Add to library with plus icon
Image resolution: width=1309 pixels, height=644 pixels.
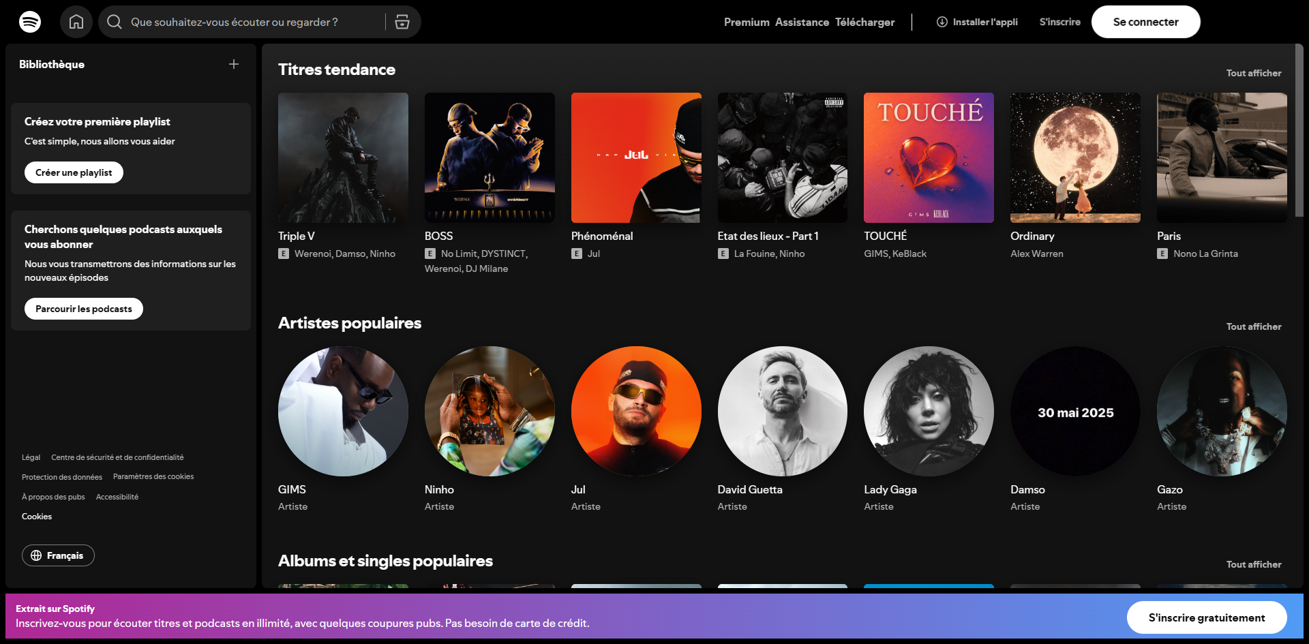(234, 64)
